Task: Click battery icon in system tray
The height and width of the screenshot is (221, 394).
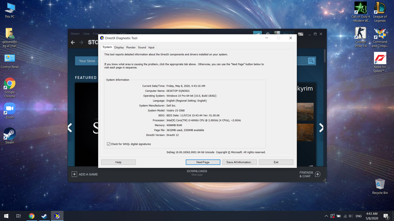Action: click(x=339, y=216)
